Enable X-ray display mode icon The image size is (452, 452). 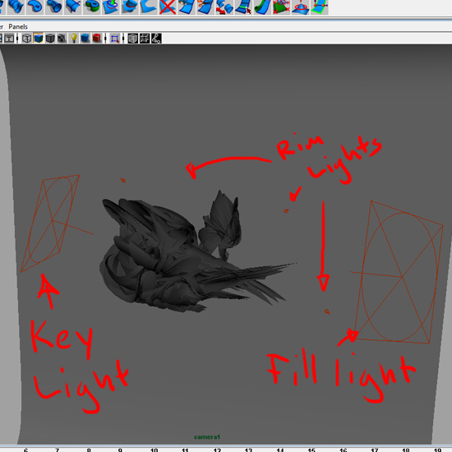132,39
